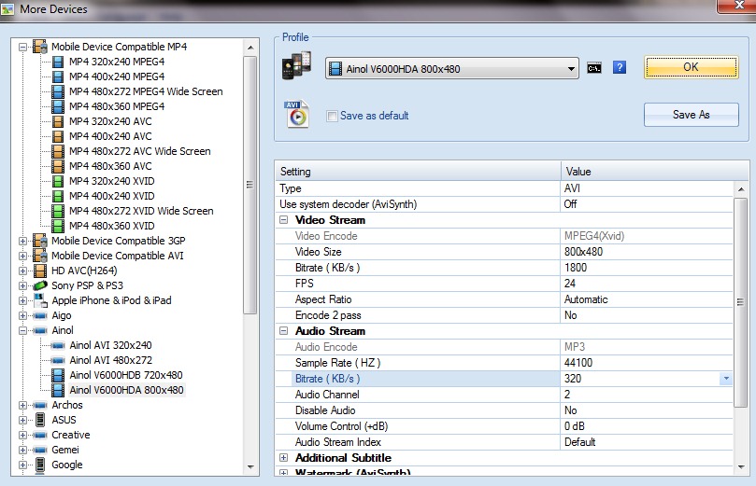Click the command line console icon
The image size is (756, 486).
click(x=594, y=68)
